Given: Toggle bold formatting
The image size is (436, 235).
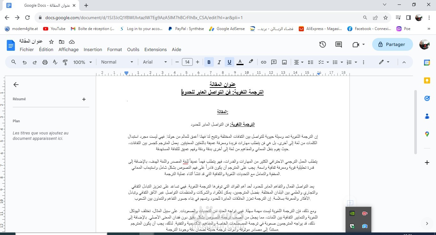Looking at the screenshot, I should point(209,62).
